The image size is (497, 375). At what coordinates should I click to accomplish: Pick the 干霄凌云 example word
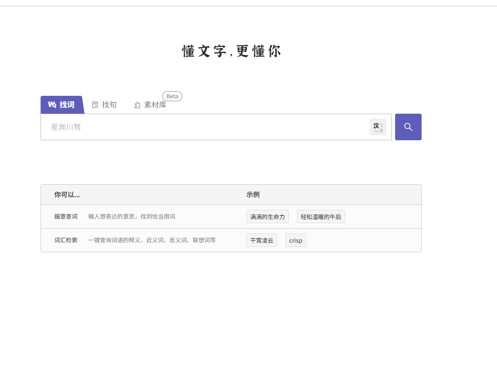click(261, 240)
